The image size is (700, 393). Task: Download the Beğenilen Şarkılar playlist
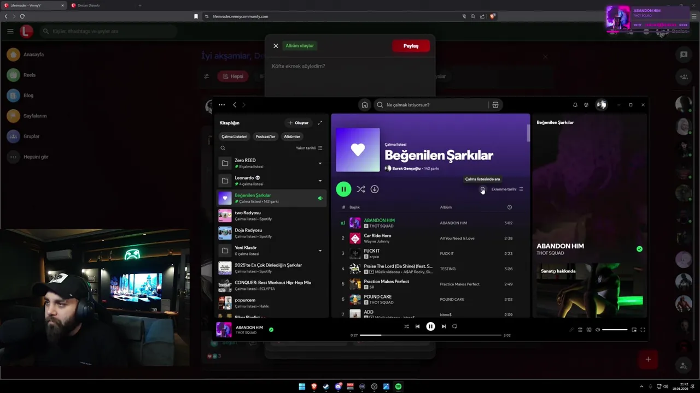click(x=375, y=189)
